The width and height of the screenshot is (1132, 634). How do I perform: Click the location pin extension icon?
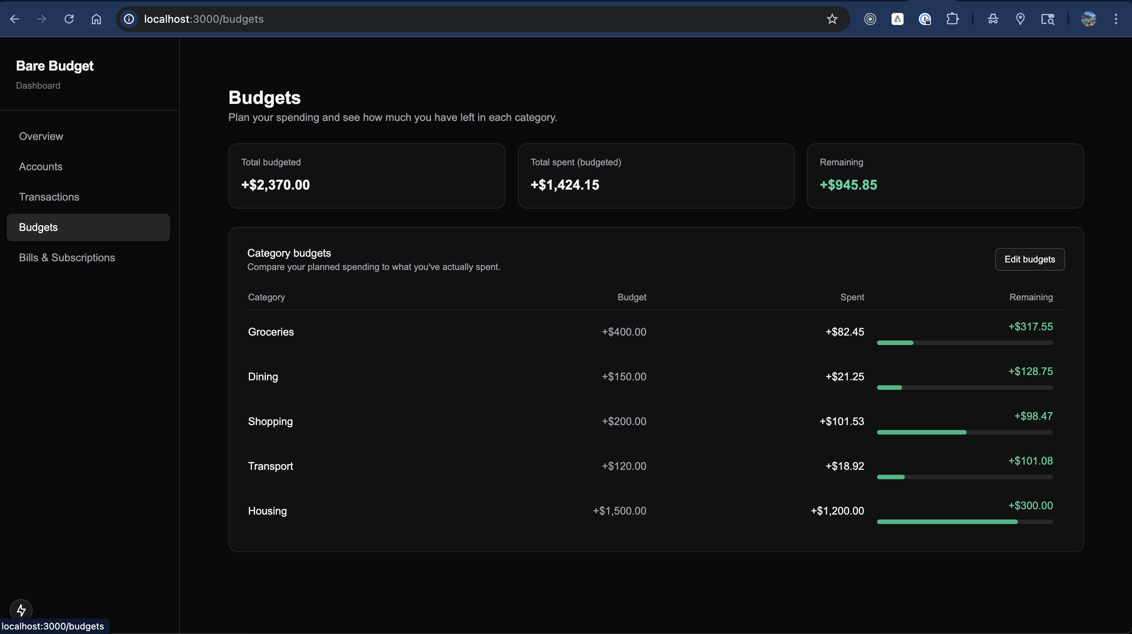(x=1020, y=19)
